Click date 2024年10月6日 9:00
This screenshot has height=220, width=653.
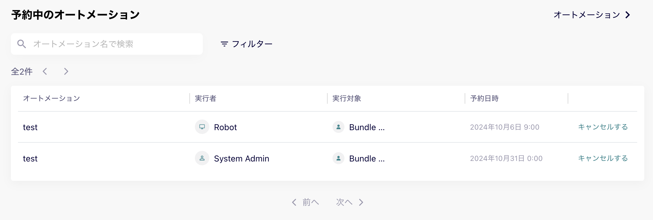(x=505, y=127)
